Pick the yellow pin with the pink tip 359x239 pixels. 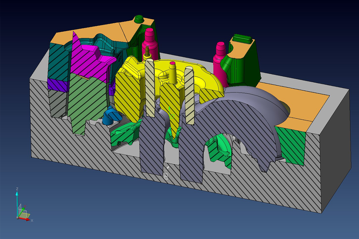(173, 72)
